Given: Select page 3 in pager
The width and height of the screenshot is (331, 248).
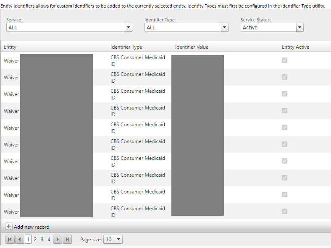Looking at the screenshot, I should [x=42, y=239].
